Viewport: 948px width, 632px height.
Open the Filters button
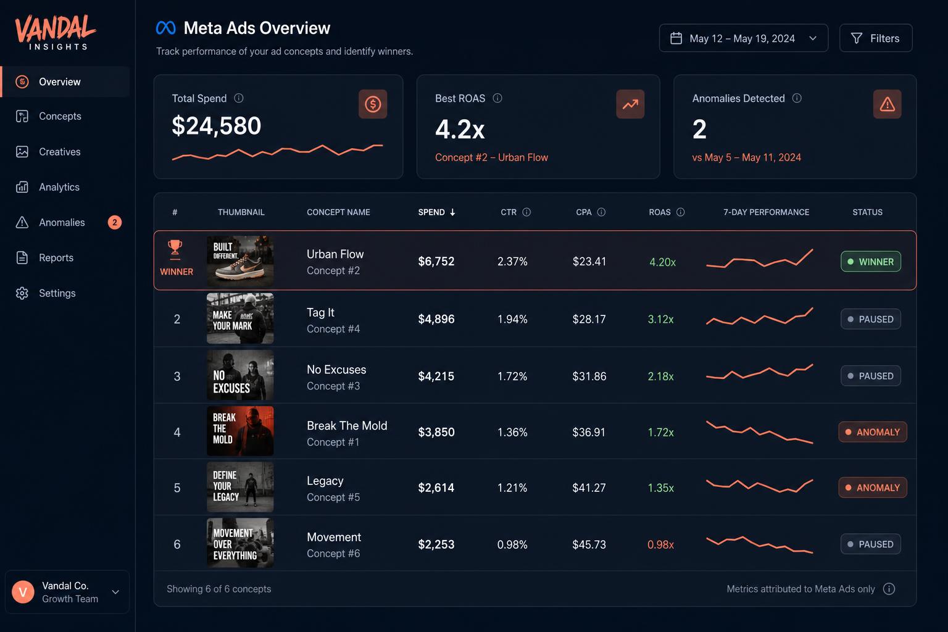click(876, 38)
